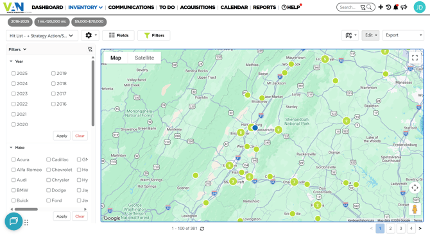Click the Make list horizontal scrollbar
The height and width of the screenshot is (235, 430).
tap(26, 209)
